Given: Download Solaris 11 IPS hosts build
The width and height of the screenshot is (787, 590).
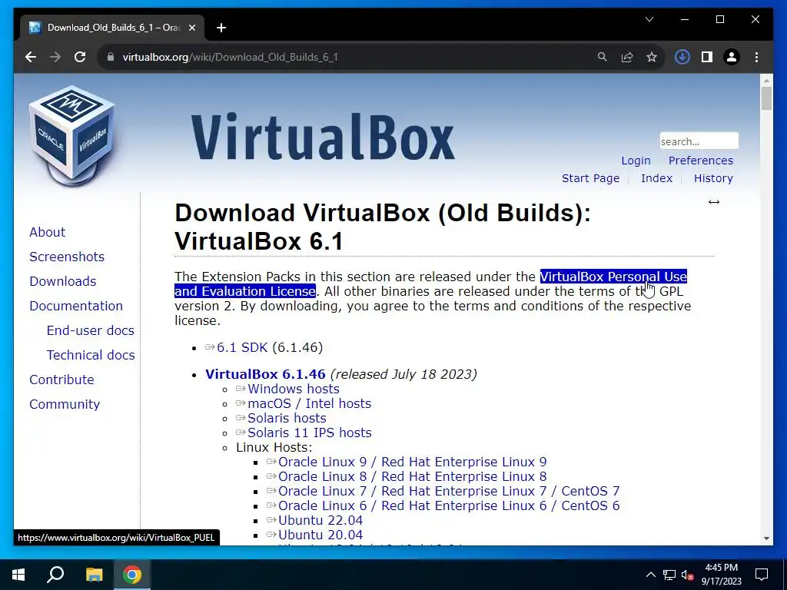Looking at the screenshot, I should pyautogui.click(x=309, y=433).
